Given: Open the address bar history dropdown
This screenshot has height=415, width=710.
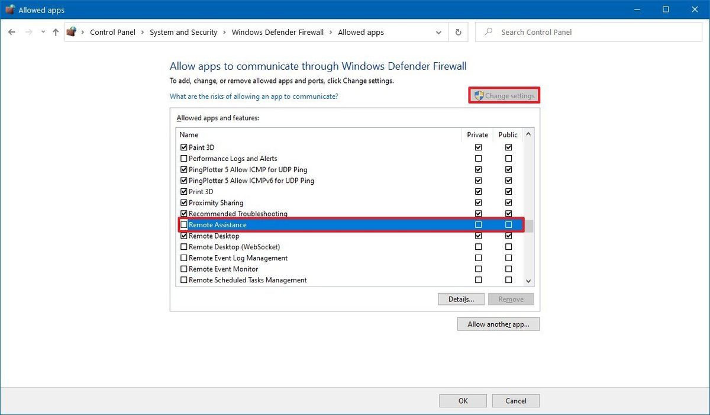Looking at the screenshot, I should pyautogui.click(x=438, y=32).
